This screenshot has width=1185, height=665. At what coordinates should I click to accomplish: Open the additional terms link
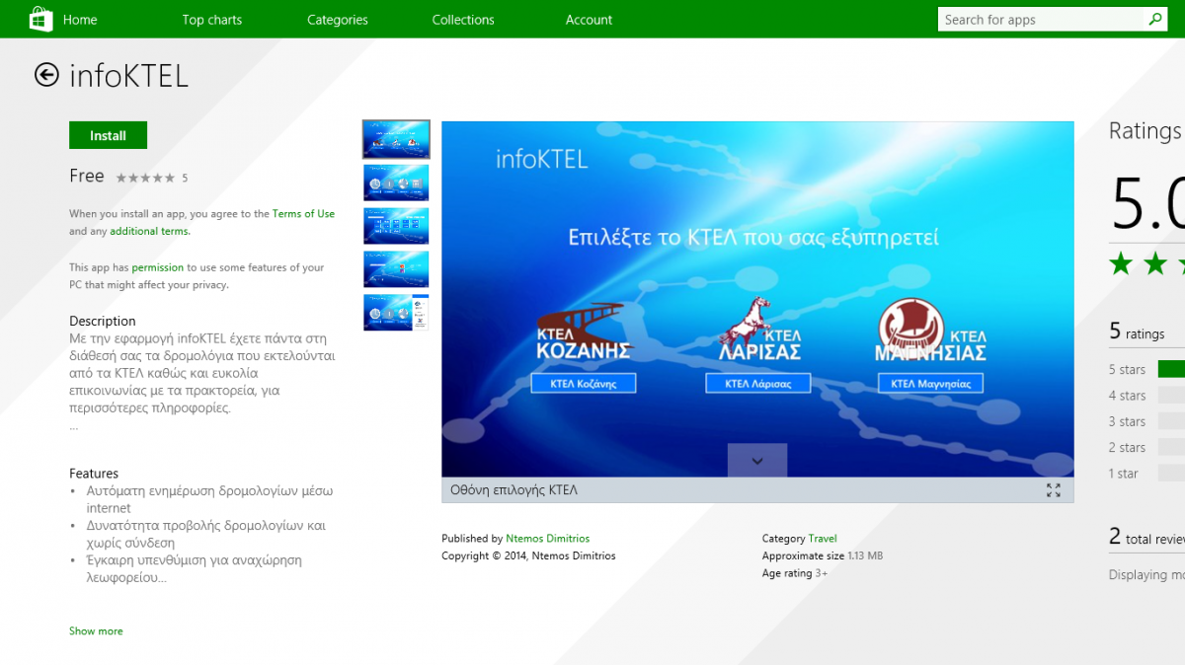pos(149,231)
